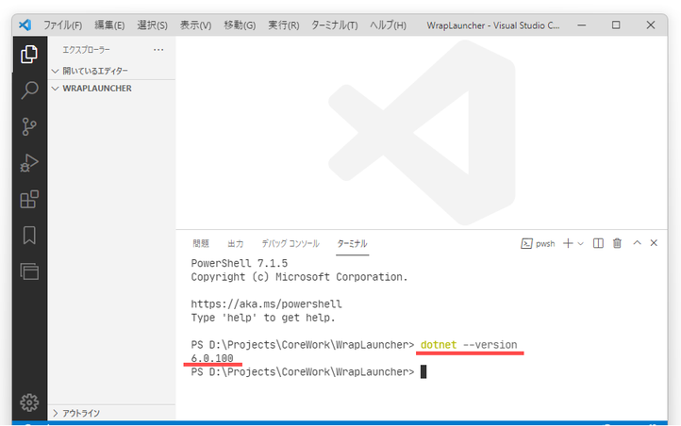Click the 6.0.100 version output

click(x=212, y=358)
